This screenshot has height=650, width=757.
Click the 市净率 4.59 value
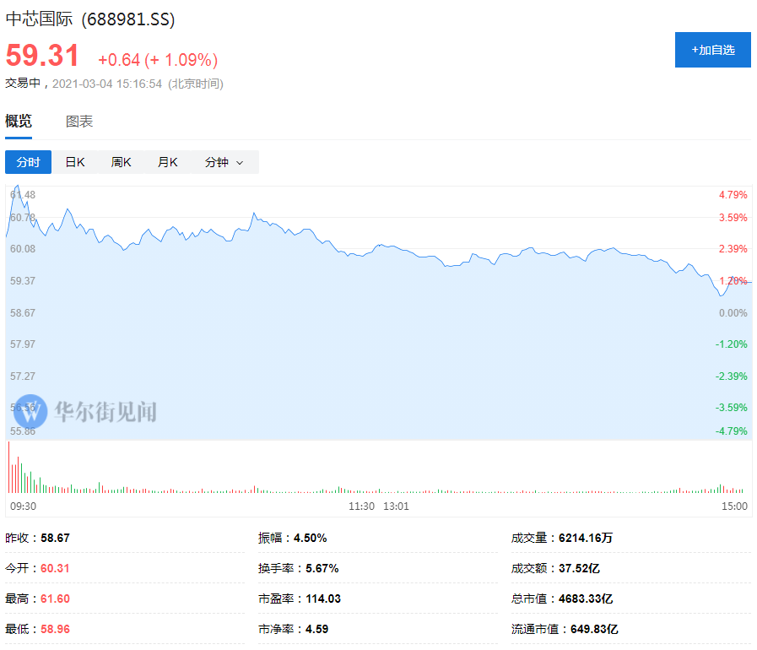coord(316,629)
